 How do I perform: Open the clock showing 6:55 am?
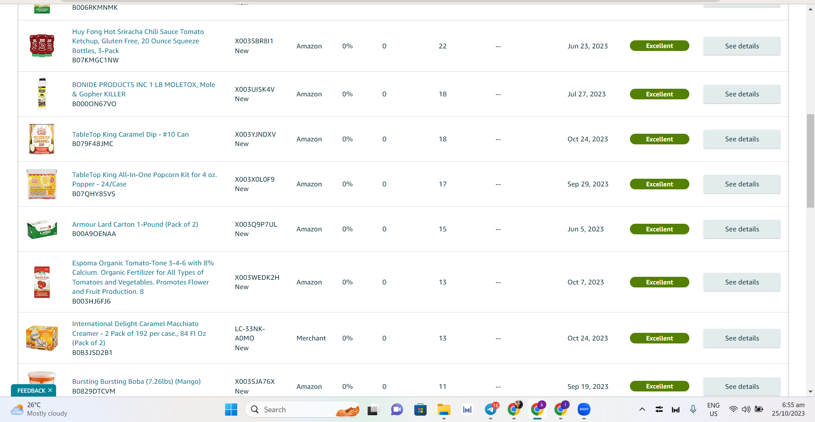coord(788,409)
